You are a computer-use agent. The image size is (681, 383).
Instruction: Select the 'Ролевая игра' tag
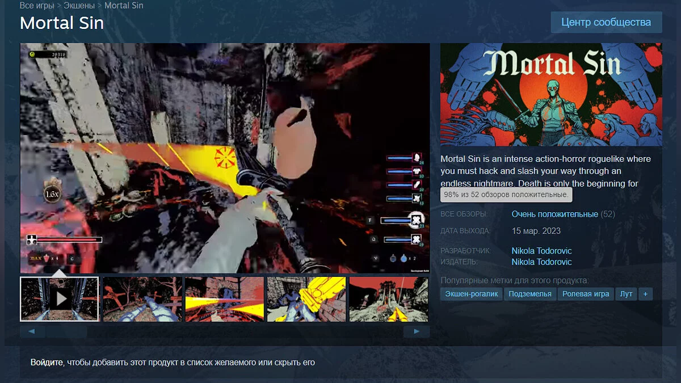586,294
